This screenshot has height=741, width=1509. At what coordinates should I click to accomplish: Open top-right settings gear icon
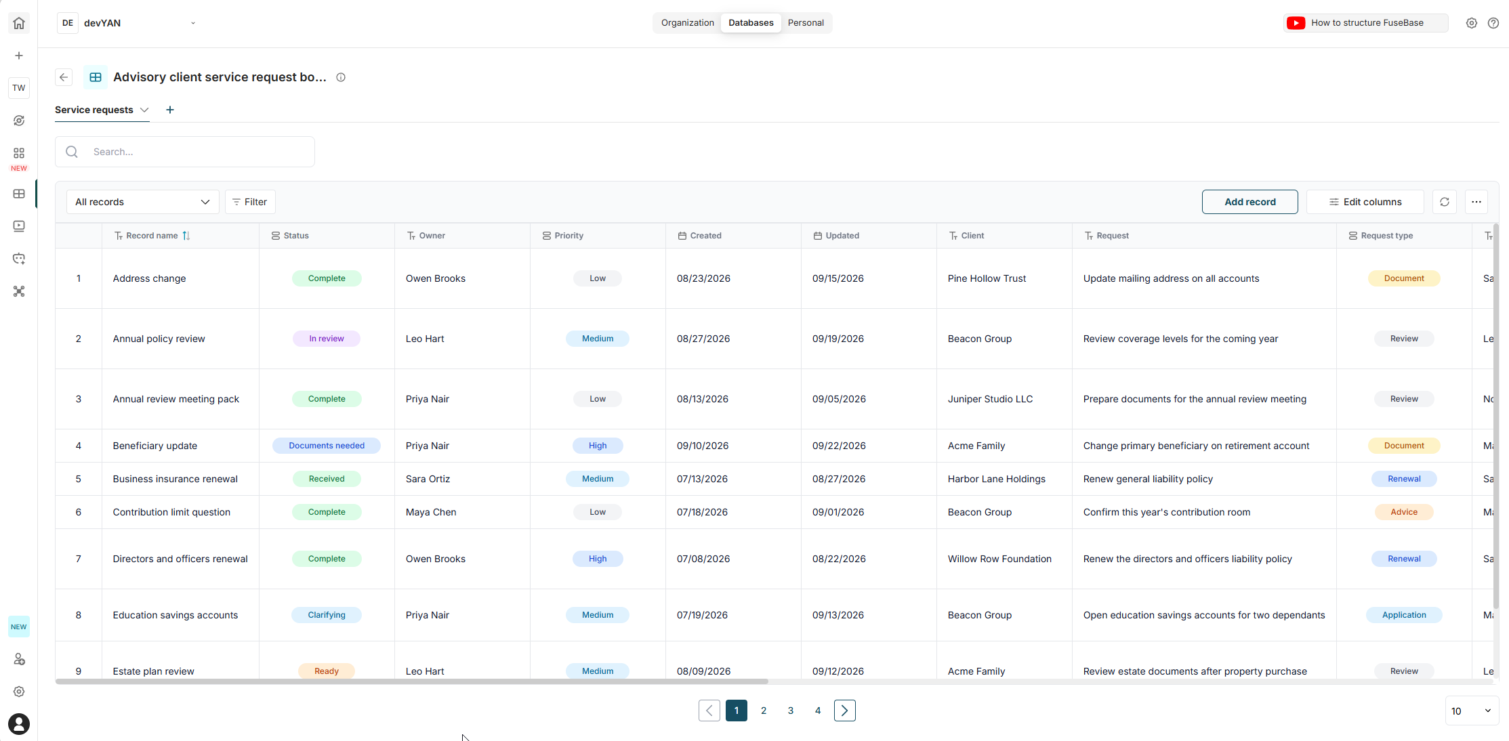click(x=1472, y=23)
